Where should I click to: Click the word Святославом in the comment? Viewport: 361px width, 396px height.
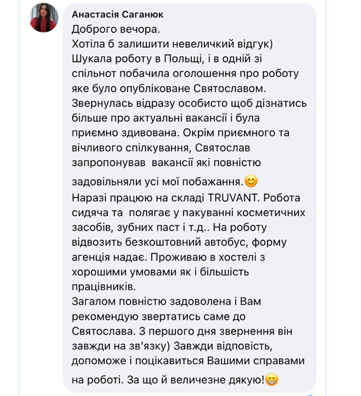pos(230,88)
